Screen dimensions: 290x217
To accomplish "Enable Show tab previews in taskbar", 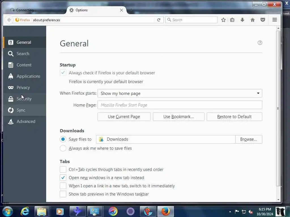I will (63, 194).
